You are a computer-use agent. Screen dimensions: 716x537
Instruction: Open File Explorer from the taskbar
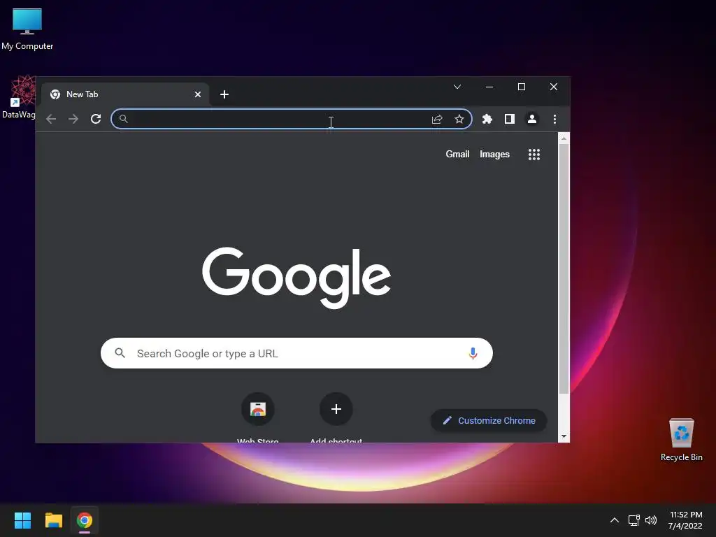tap(53, 520)
